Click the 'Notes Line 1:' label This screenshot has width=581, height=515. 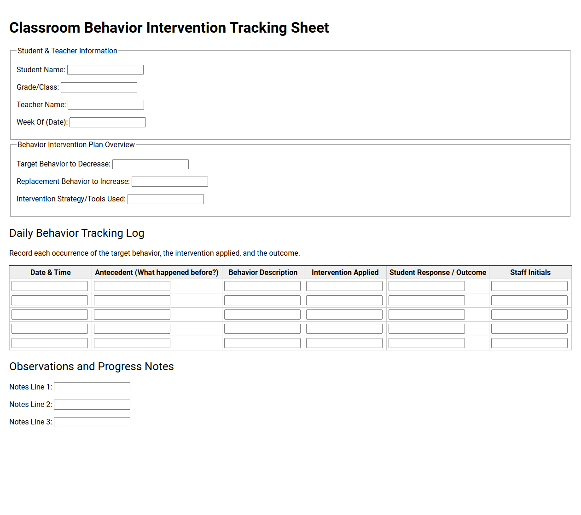[x=30, y=387]
